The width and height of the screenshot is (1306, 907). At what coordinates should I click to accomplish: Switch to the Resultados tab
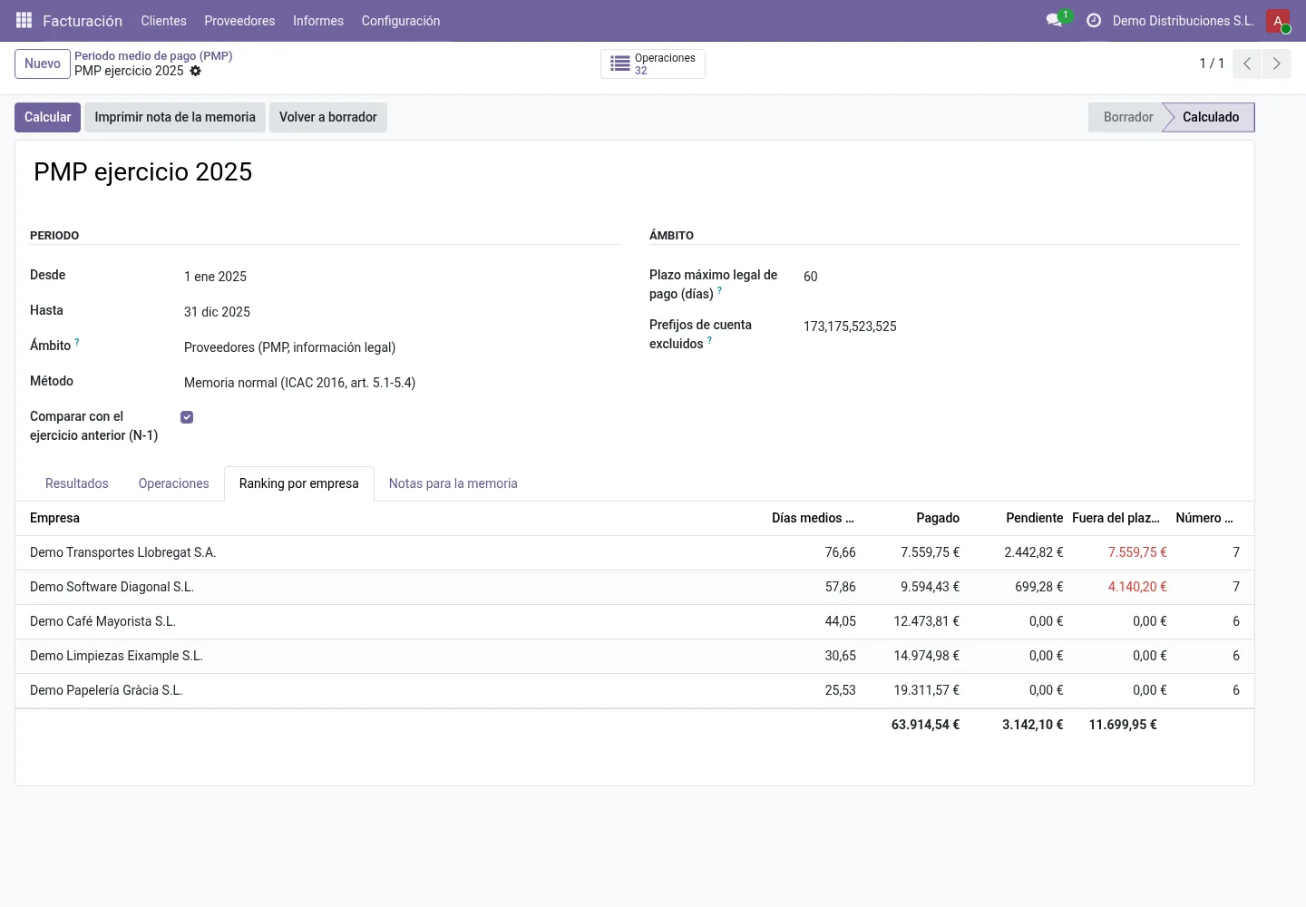coord(77,483)
